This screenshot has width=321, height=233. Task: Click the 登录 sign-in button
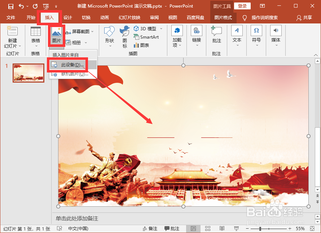242,6
